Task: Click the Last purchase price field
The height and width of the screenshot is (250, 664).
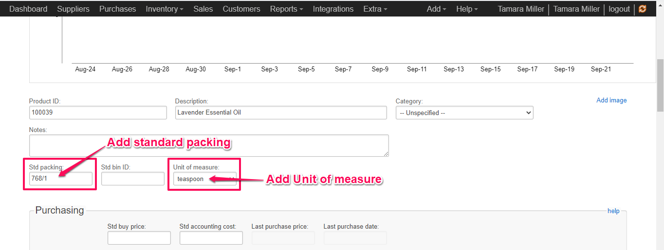Action: (283, 238)
